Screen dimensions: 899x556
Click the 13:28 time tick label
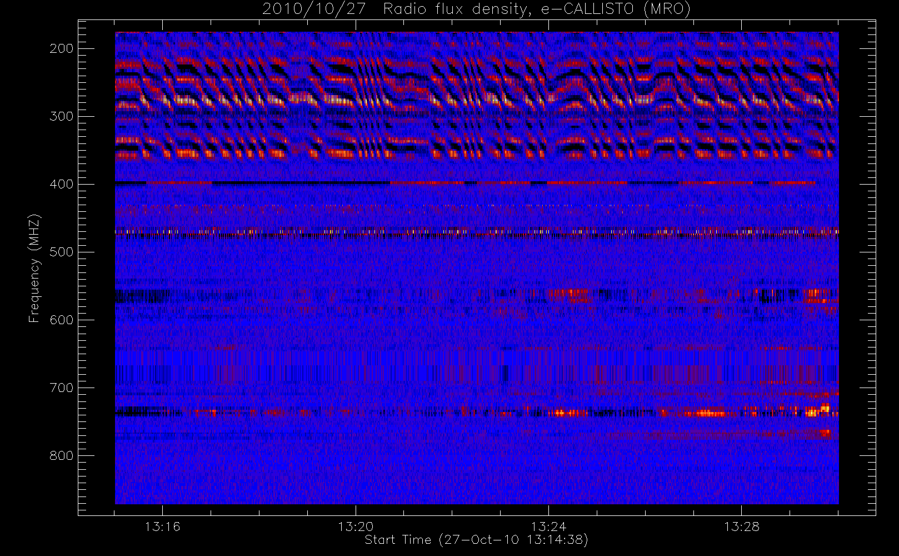pos(741,527)
